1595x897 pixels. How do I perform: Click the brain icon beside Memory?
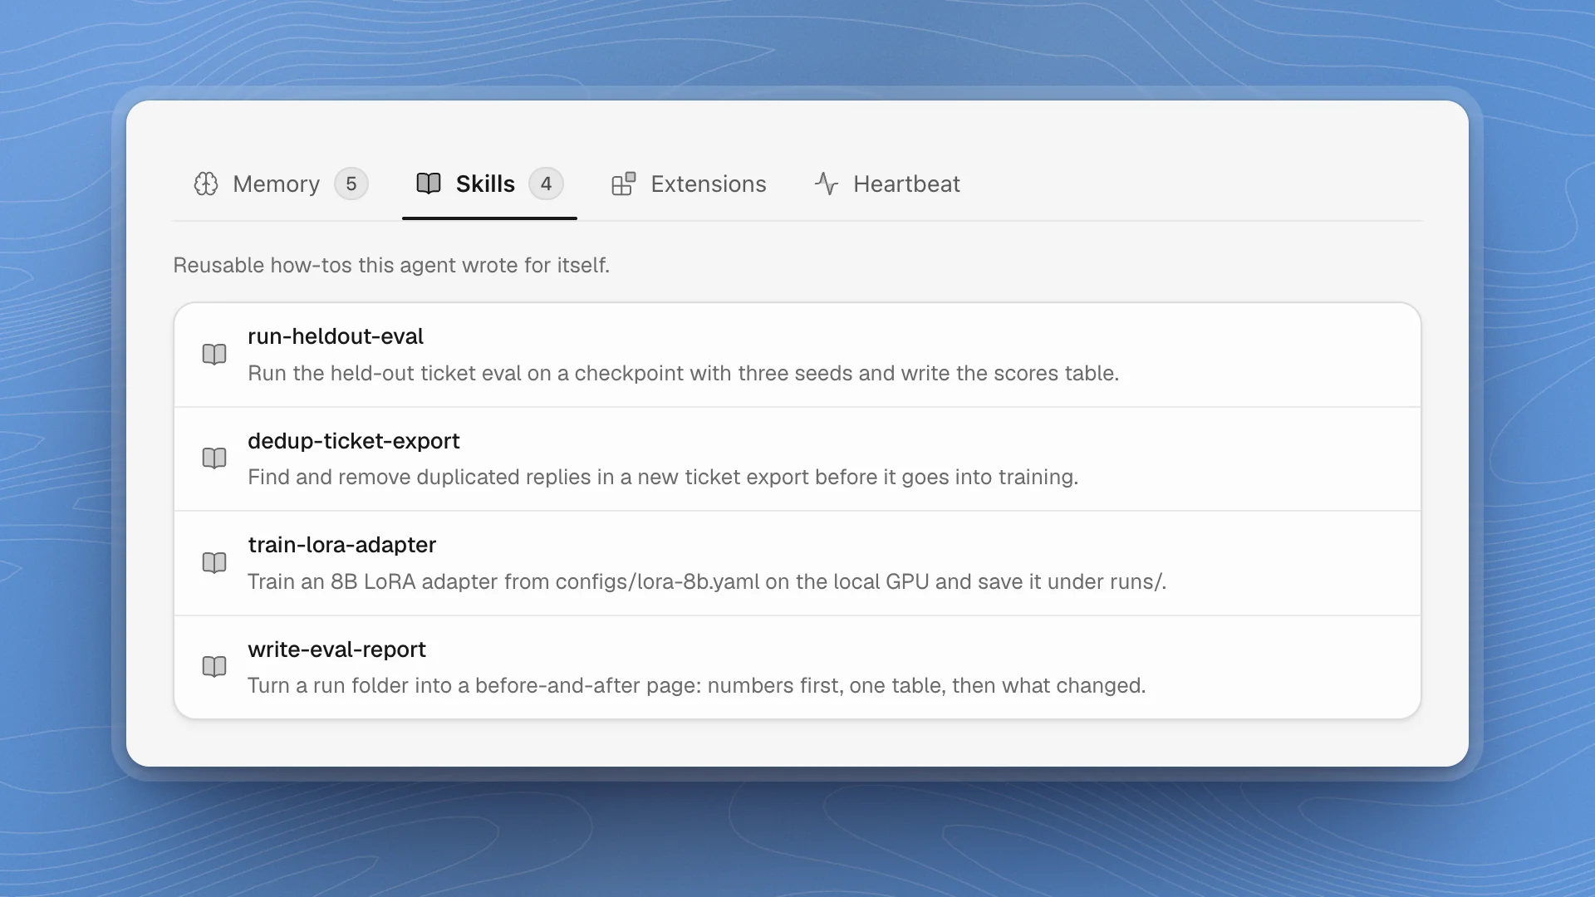click(x=206, y=184)
